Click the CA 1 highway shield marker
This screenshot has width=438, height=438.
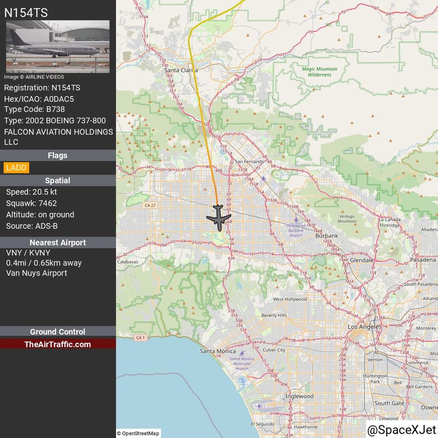141,337
